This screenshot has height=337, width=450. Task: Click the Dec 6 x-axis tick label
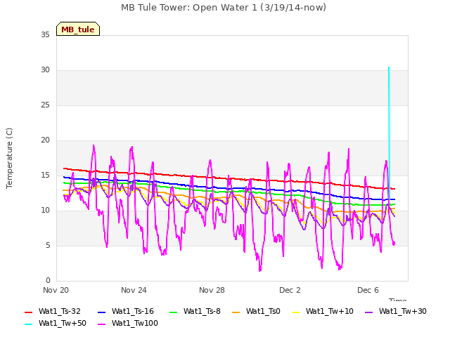[x=368, y=290]
